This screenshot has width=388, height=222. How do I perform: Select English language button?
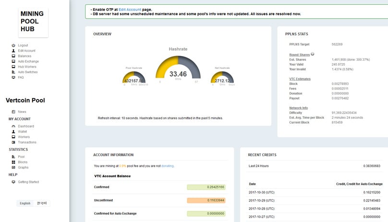tap(25, 203)
